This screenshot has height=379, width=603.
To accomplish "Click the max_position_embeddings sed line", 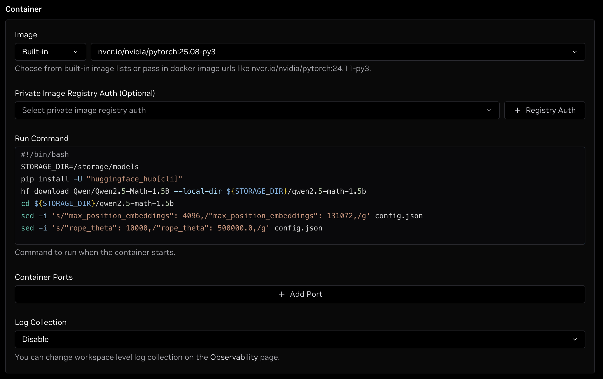I will (222, 216).
